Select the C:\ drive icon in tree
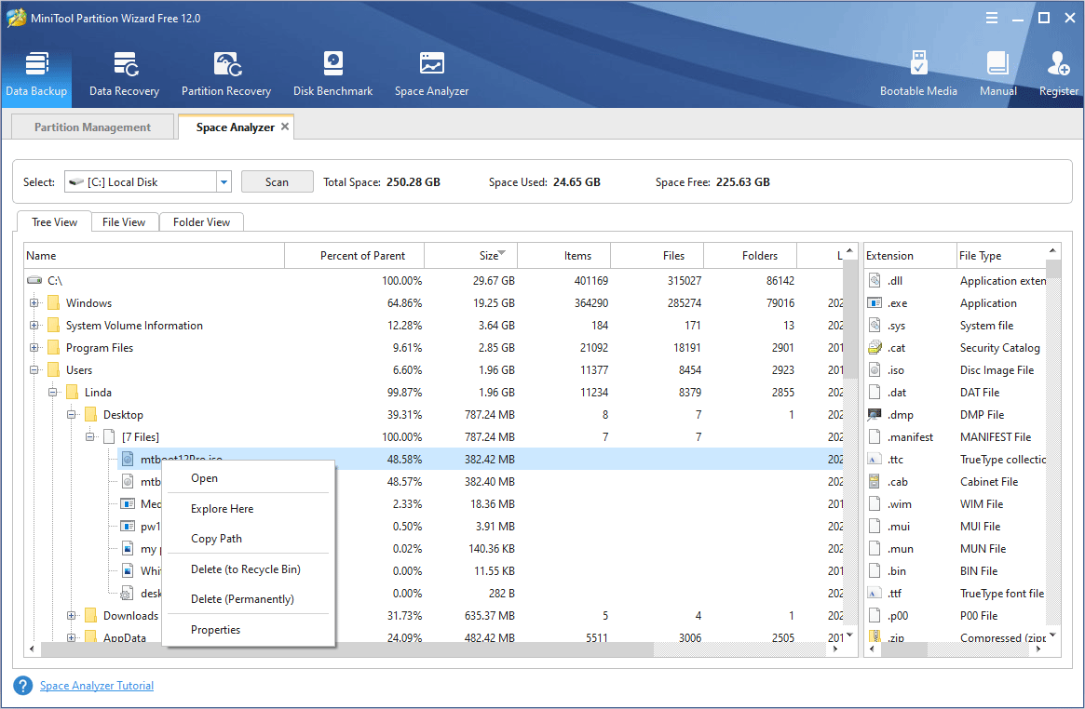1085x709 pixels. (x=34, y=281)
